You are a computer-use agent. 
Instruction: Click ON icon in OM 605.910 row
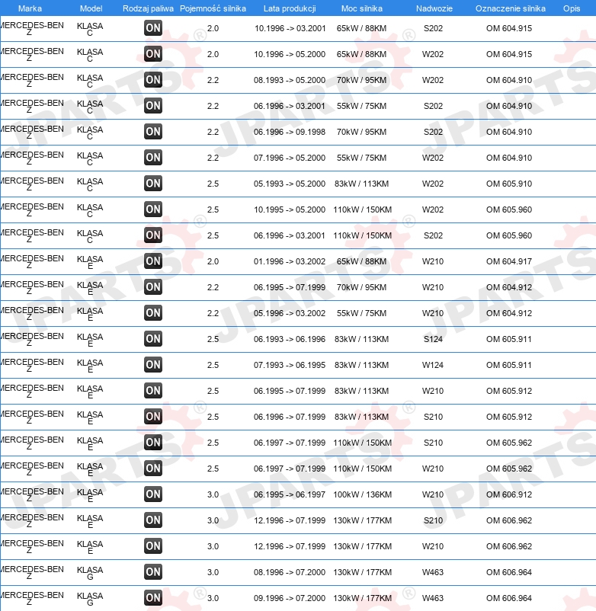(x=152, y=184)
